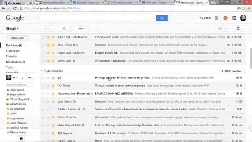252x142 pixels.
Task: Click the REDACTAR compose button
Action: (x=17, y=38)
